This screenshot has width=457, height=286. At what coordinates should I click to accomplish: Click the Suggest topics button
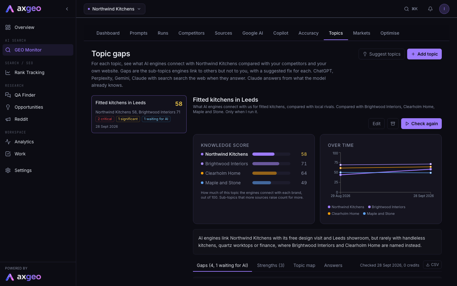(381, 54)
